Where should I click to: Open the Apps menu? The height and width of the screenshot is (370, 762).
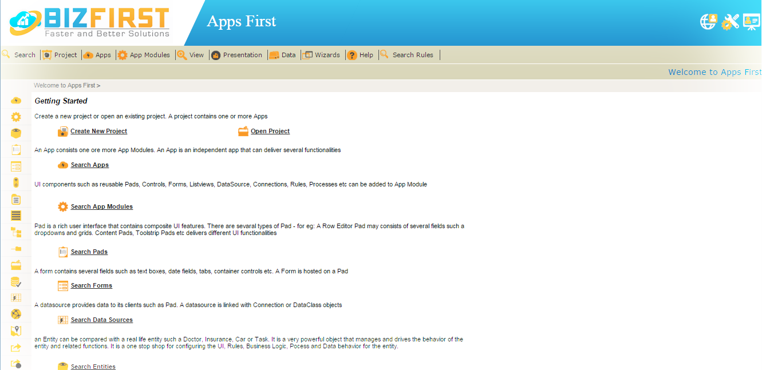[x=97, y=55]
